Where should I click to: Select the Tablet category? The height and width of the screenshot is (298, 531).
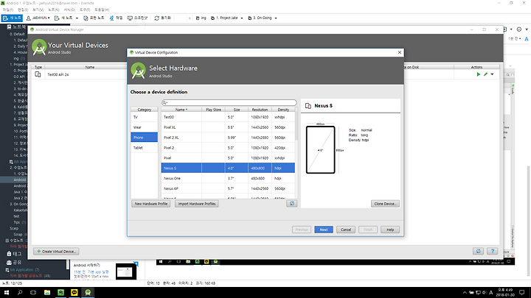145,148
